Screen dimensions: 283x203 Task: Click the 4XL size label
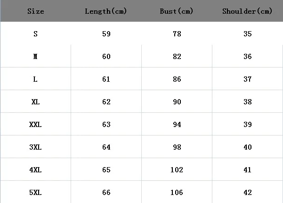coord(35,170)
